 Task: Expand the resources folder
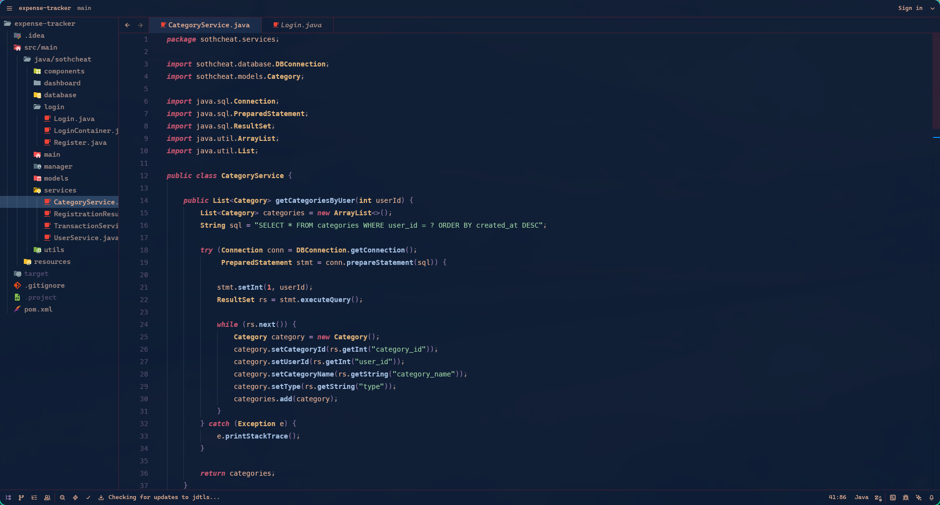click(59, 261)
